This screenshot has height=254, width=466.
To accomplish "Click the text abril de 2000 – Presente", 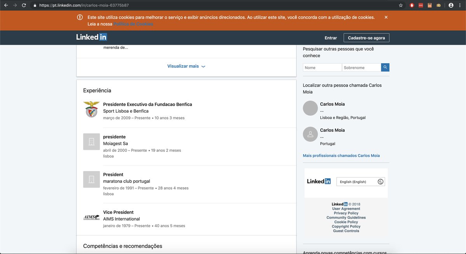I will pos(125,150).
